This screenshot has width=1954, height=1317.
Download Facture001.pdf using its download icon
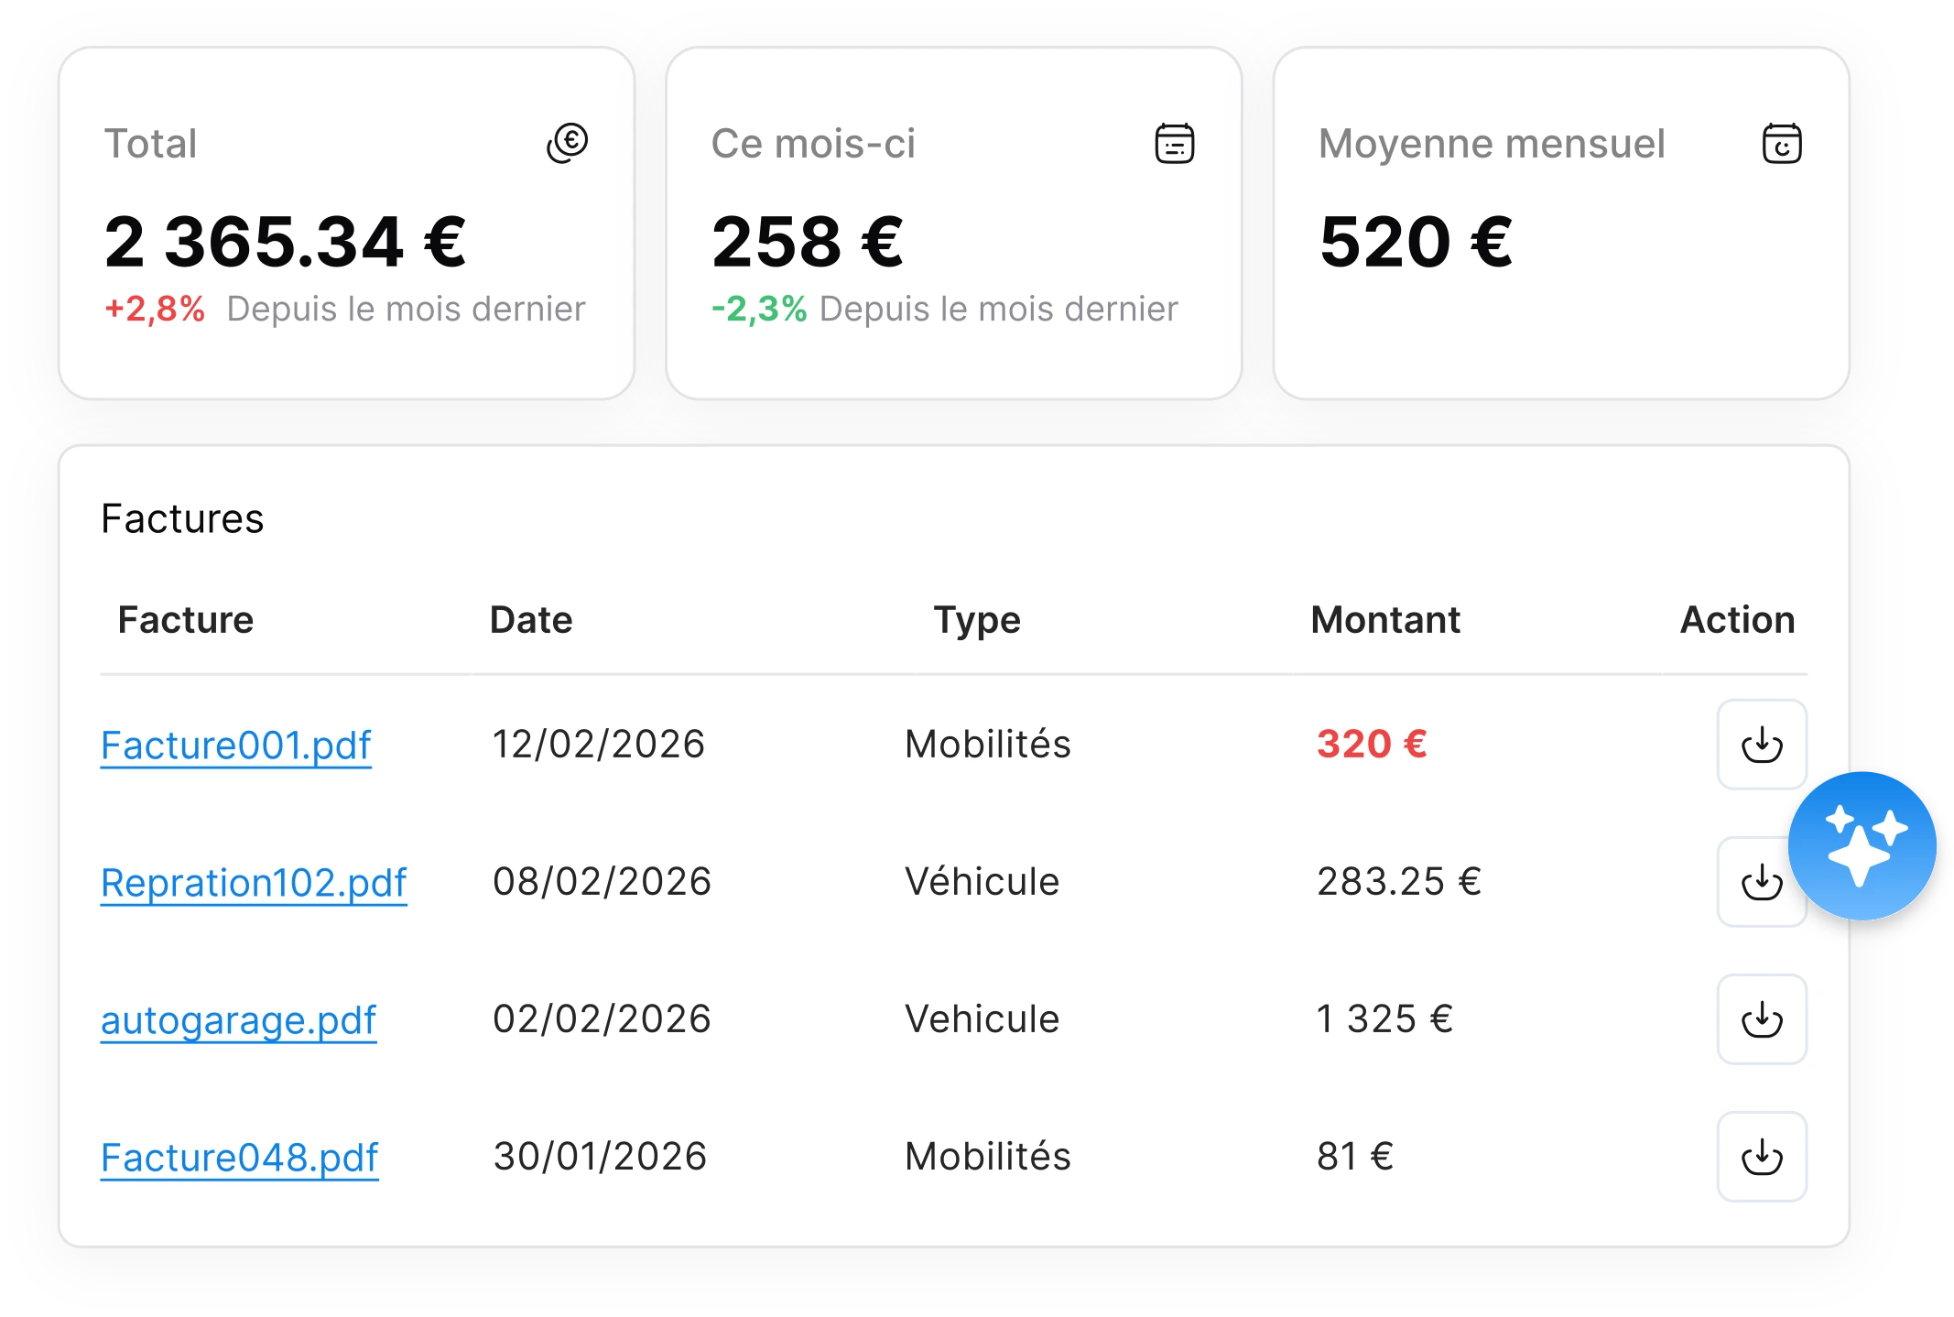pos(1761,745)
